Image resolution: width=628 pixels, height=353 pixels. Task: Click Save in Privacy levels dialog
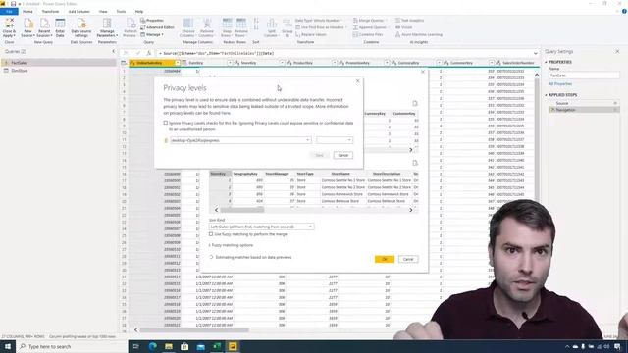[x=319, y=155]
